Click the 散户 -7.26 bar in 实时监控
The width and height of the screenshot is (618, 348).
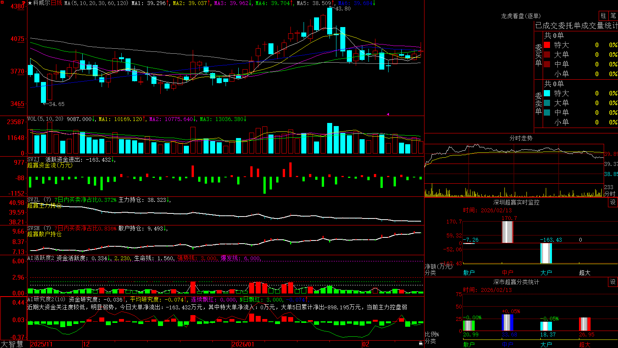(469, 244)
